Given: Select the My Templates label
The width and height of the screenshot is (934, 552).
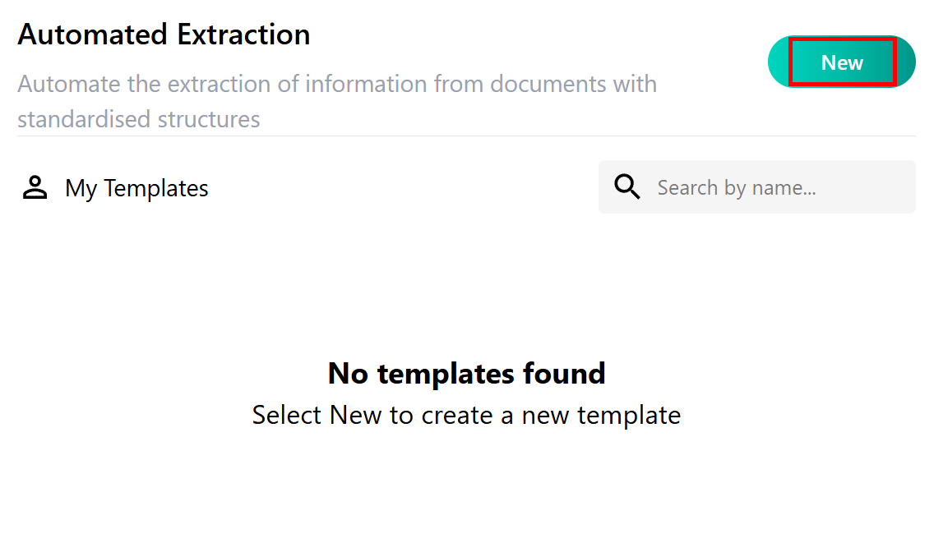Looking at the screenshot, I should click(136, 188).
